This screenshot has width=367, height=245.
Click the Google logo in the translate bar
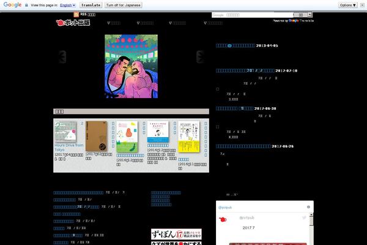tap(13, 5)
